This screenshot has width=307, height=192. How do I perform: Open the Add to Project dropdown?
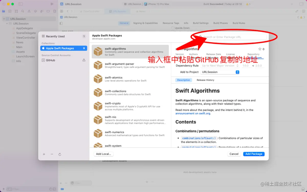click(x=220, y=72)
